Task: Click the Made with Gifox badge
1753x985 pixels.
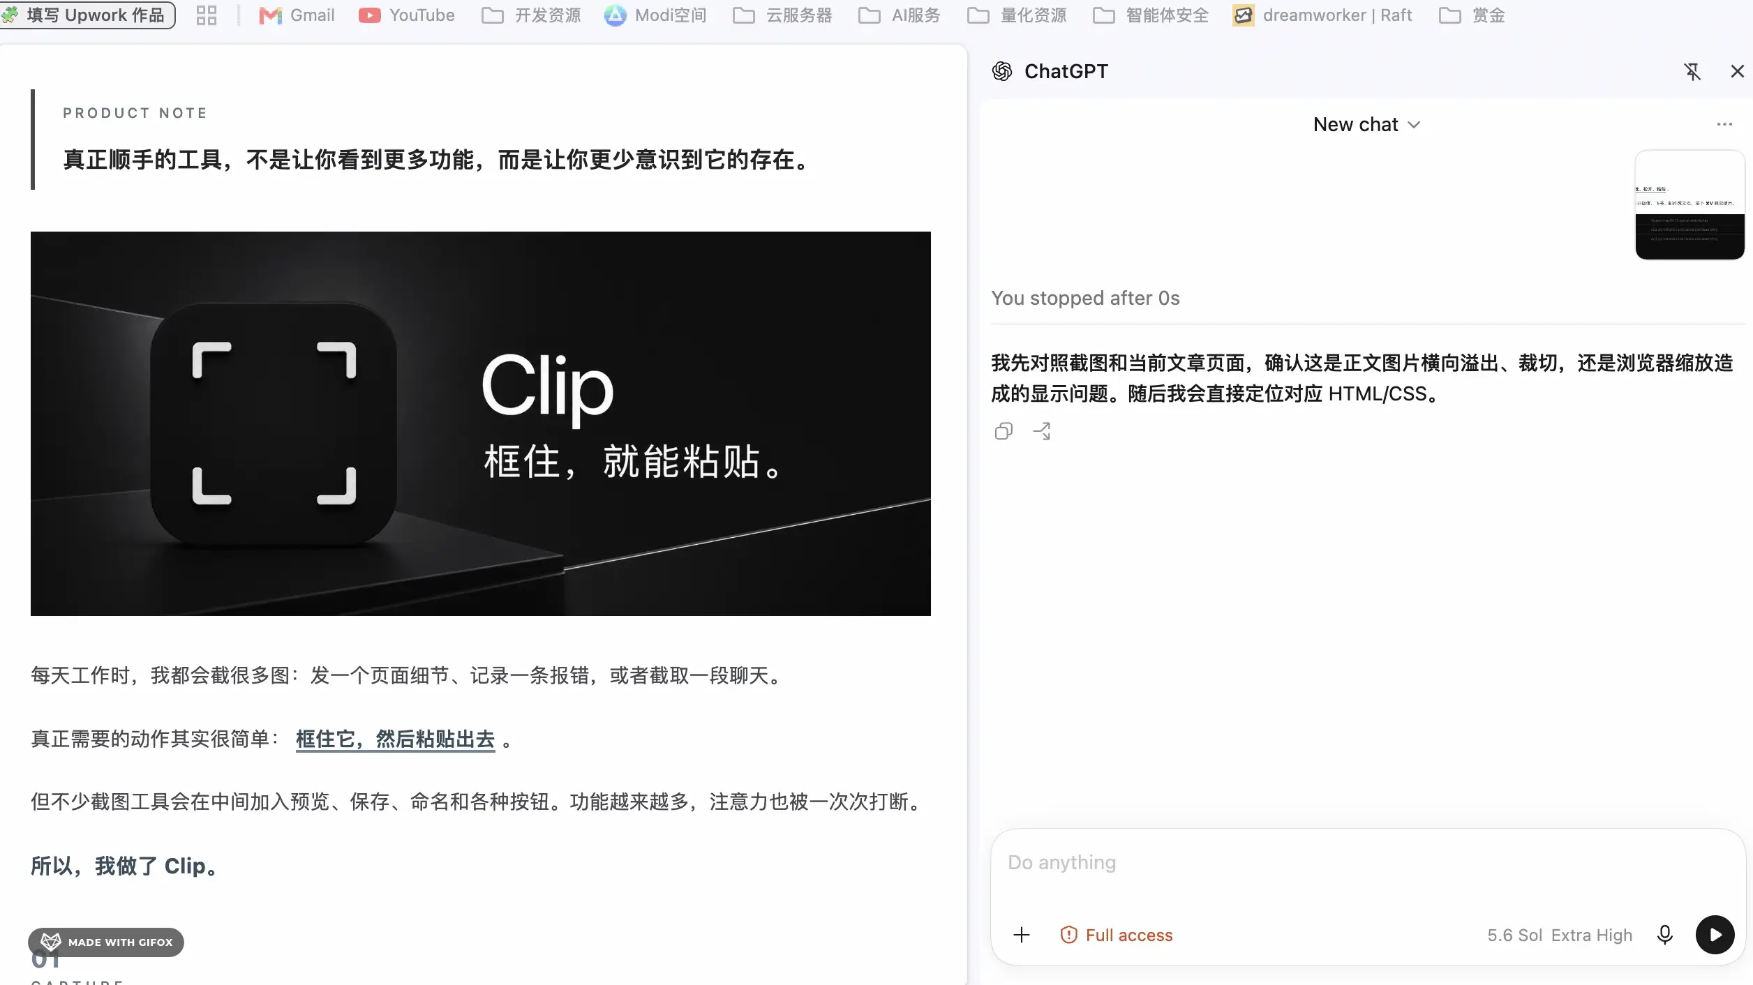Action: tap(106, 942)
